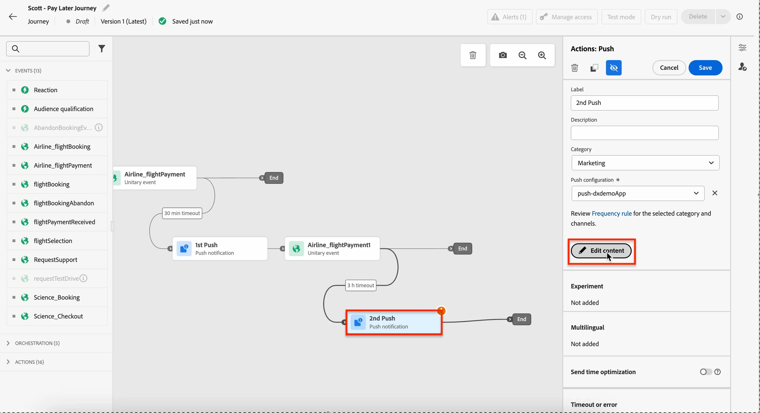Select the Airline_flightBooking event
The width and height of the screenshot is (760, 413).
tap(57, 146)
